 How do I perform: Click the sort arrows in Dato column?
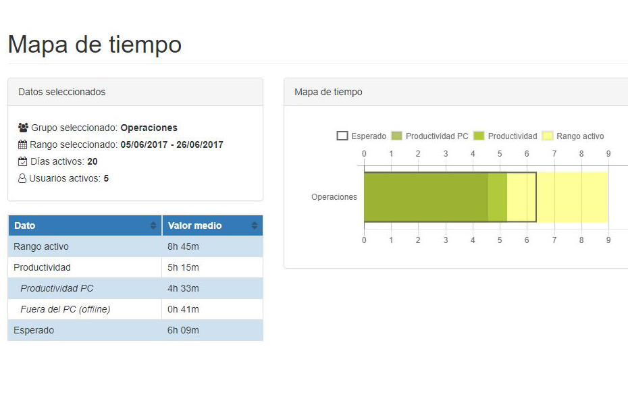(x=153, y=225)
